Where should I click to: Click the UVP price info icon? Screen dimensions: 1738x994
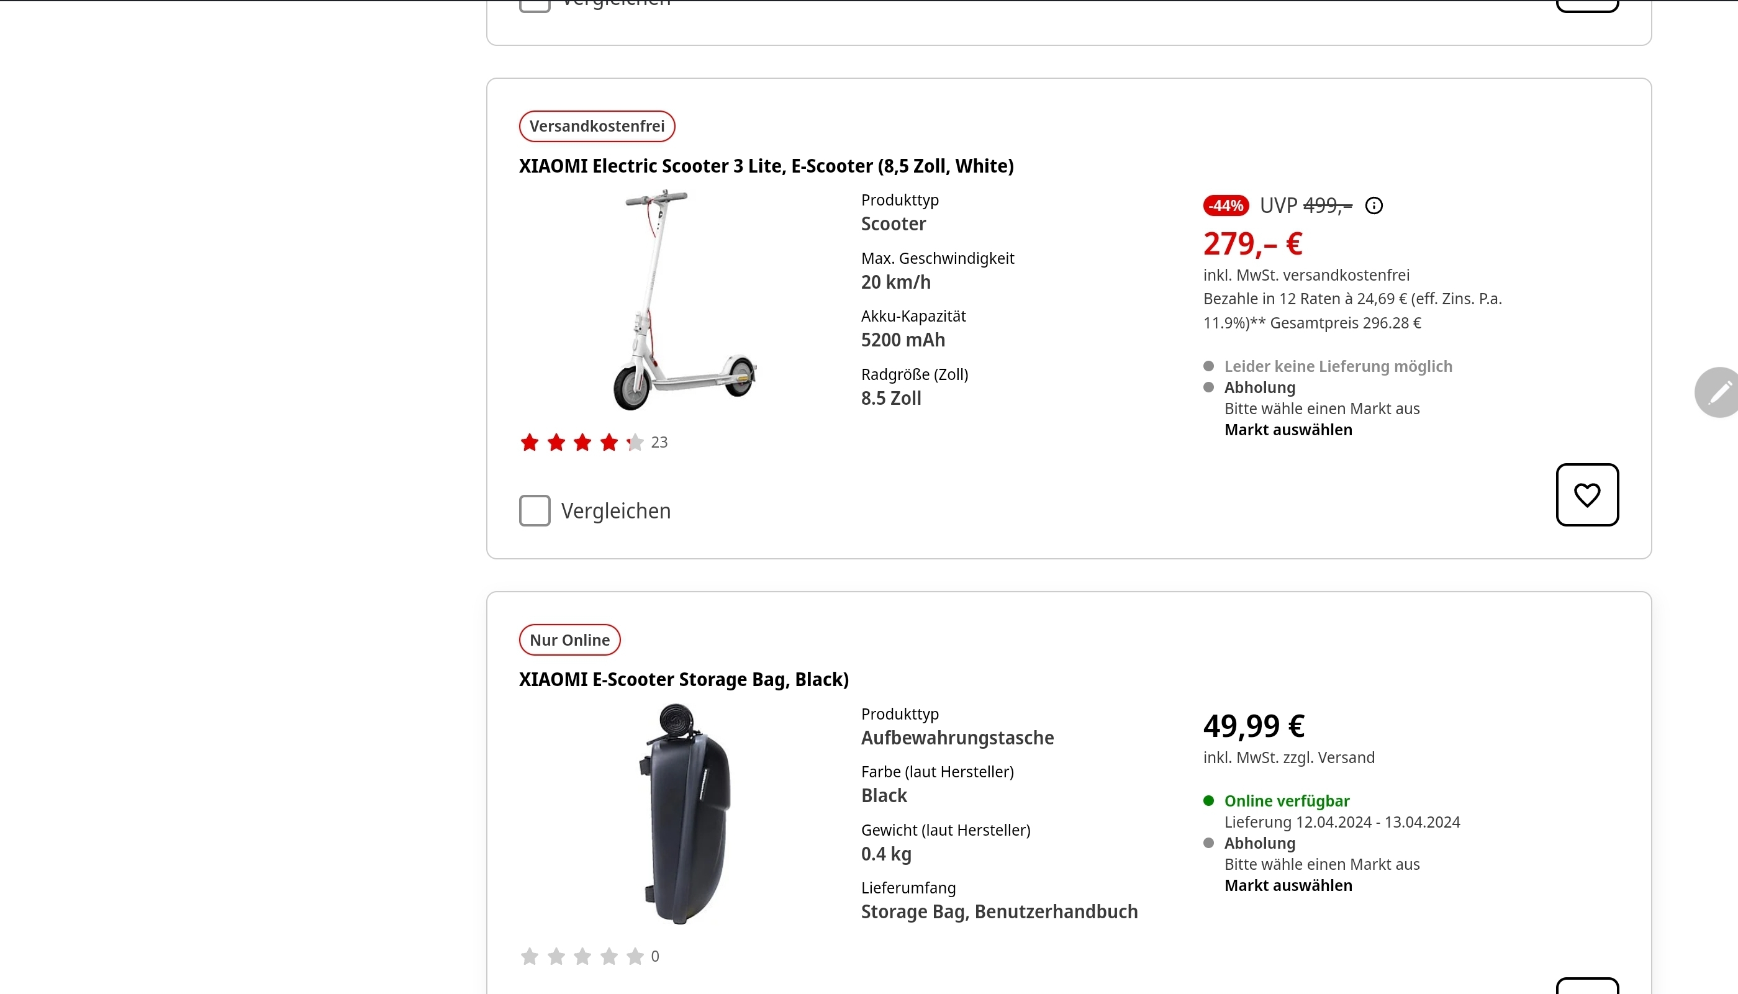pyautogui.click(x=1374, y=206)
